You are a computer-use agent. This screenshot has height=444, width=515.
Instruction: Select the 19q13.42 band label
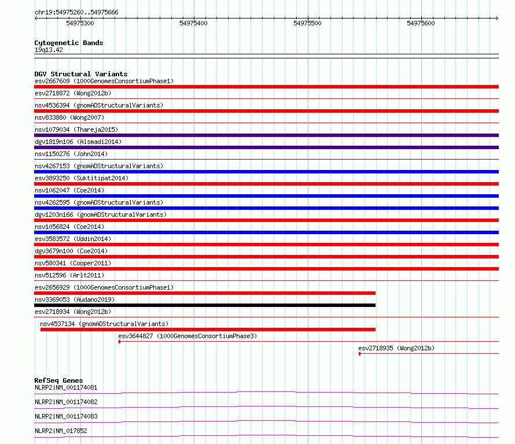pyautogui.click(x=49, y=50)
